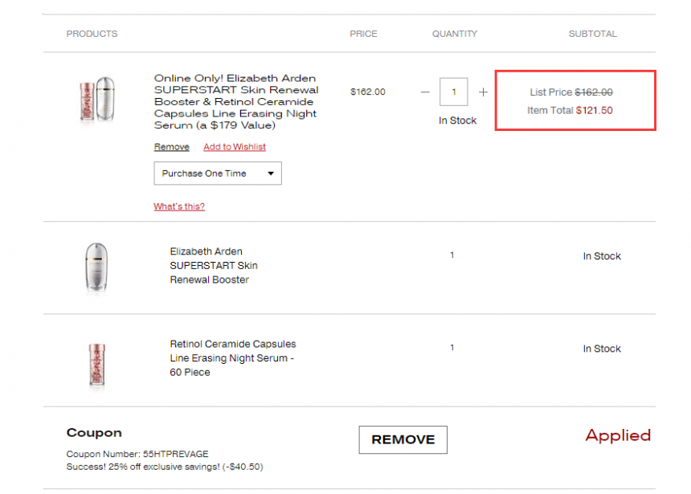Click the 25% off success message

(165, 467)
